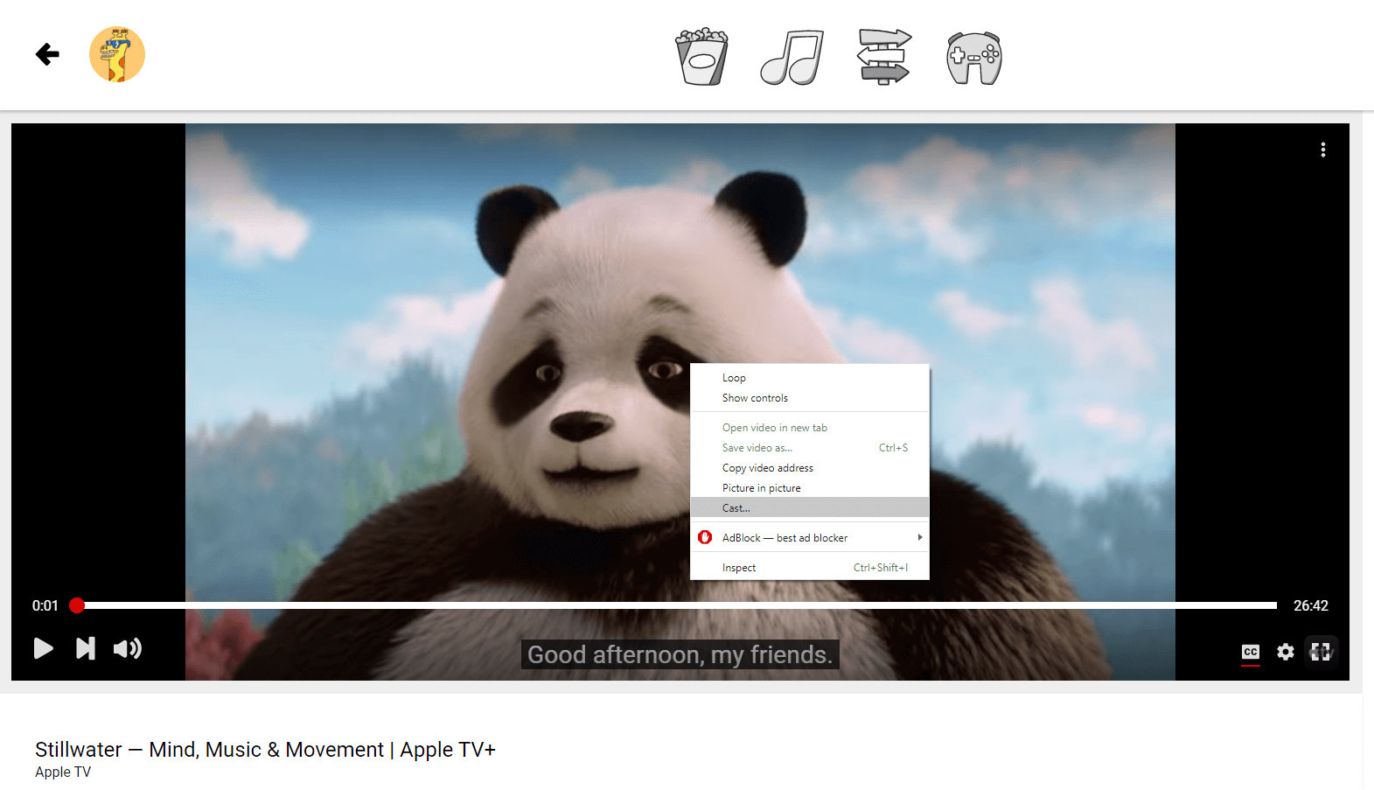Select Picture in picture
This screenshot has width=1374, height=790.
pos(810,488)
